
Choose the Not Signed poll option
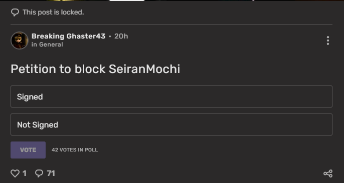(171, 124)
